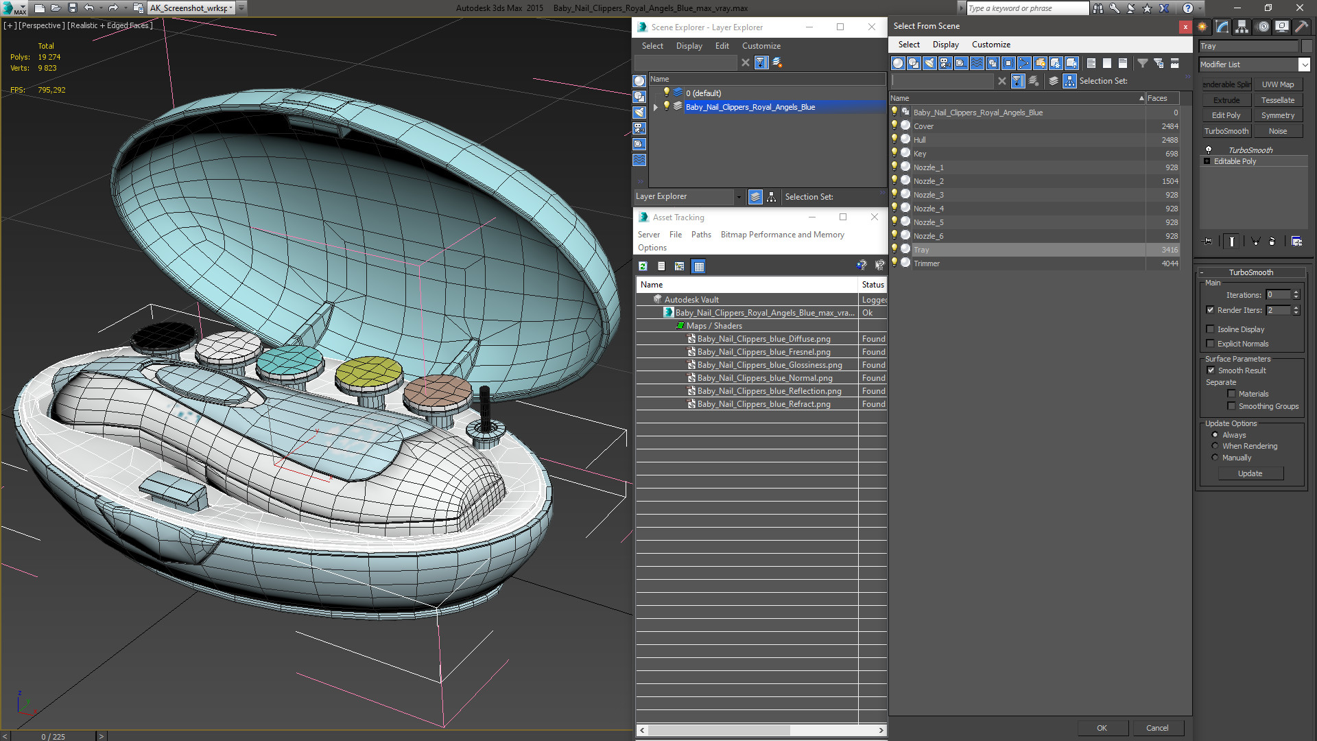Toggle Render Iters checkbox
Image resolution: width=1317 pixels, height=741 pixels.
click(1211, 310)
